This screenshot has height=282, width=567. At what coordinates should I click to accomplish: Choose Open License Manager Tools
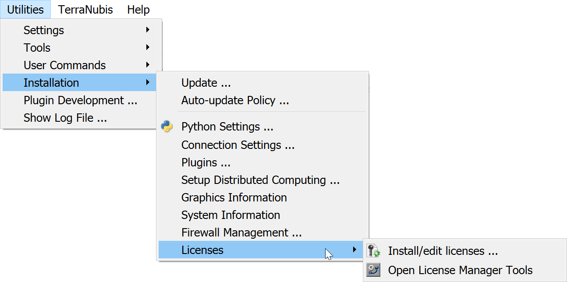pyautogui.click(x=465, y=270)
